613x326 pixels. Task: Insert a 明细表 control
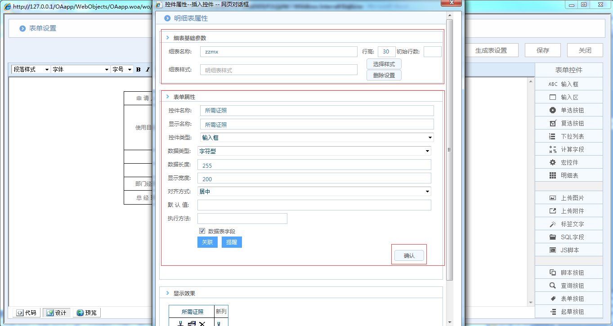(568, 175)
